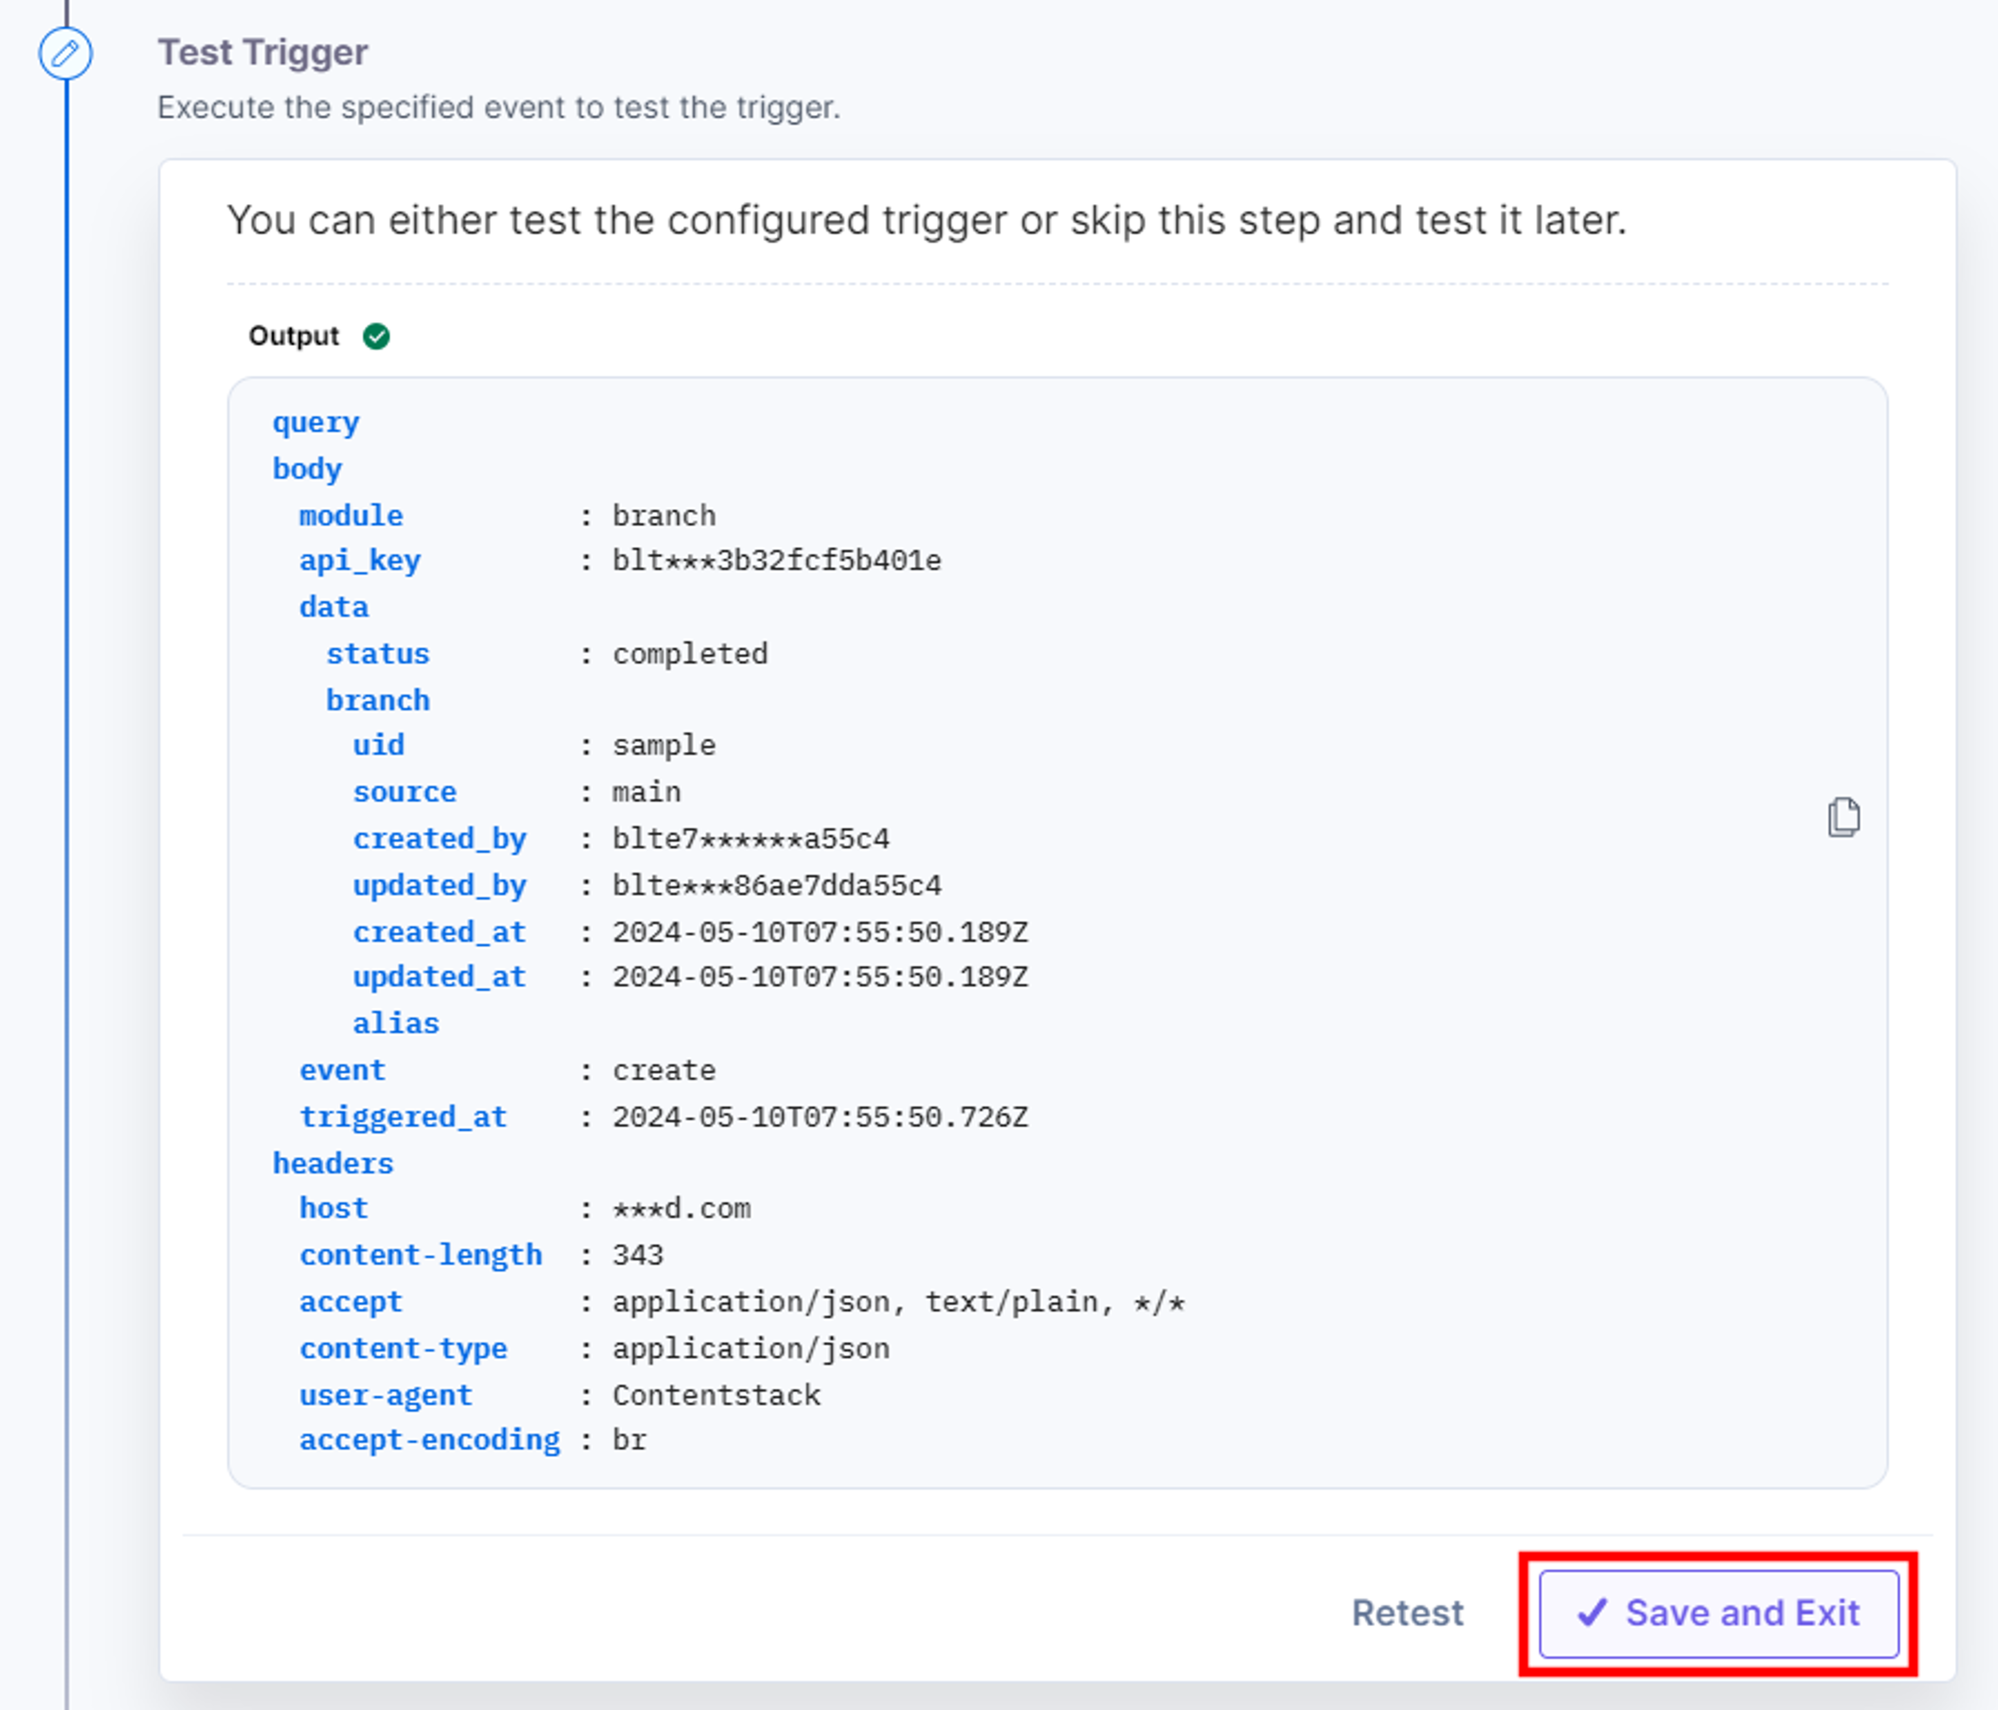Click the content-length value 343

click(637, 1255)
